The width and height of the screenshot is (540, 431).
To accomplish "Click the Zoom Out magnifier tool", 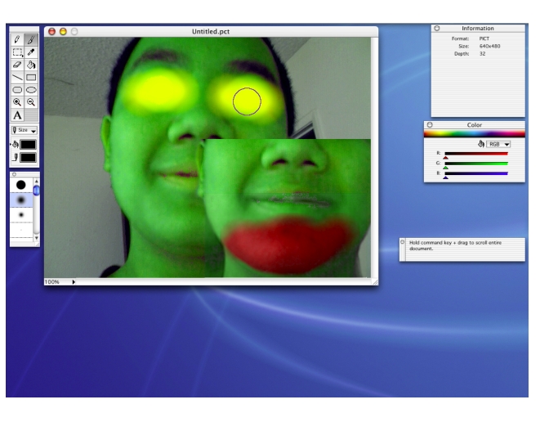I will tap(31, 102).
